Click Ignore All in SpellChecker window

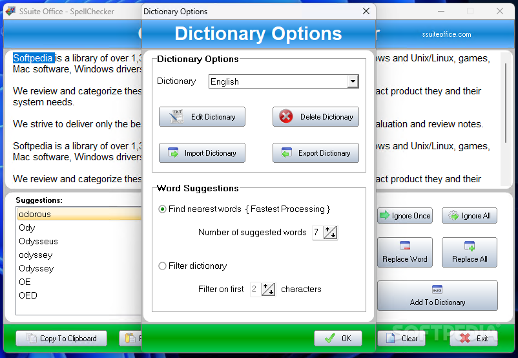click(470, 216)
